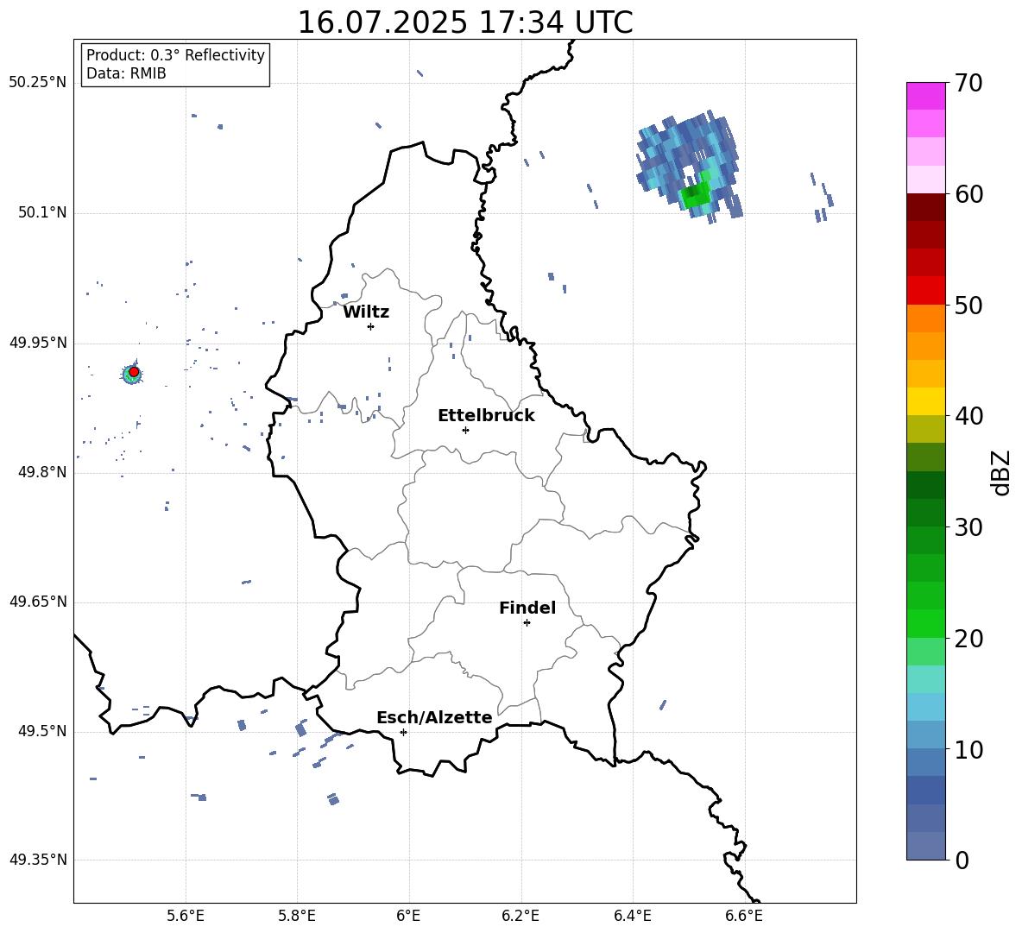Screen dimensions: 1022x933
Task: Click the '50' colorbar tick label
Action: pyautogui.click(x=968, y=306)
